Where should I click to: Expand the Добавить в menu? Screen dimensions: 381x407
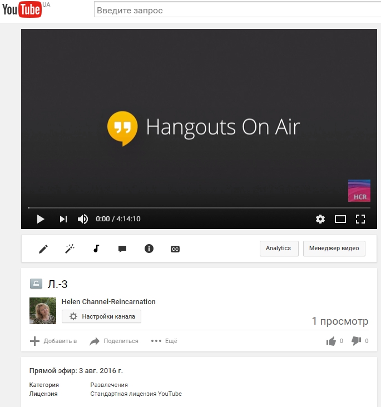click(53, 341)
